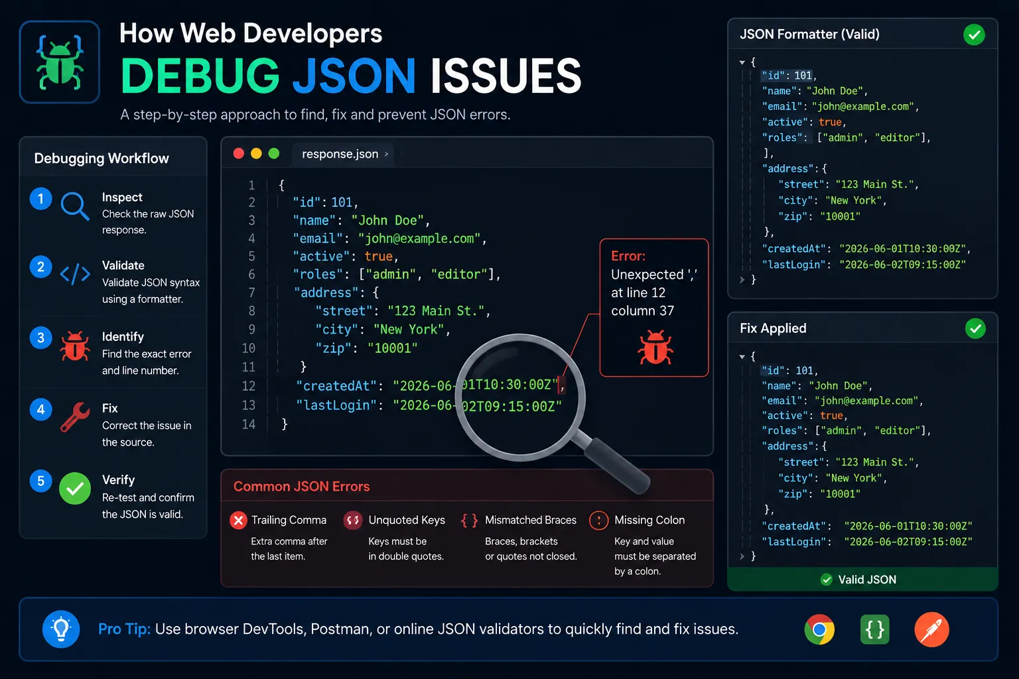This screenshot has height=679, width=1019.
Task: Click the green dot in the editor title bar
Action: tap(273, 154)
